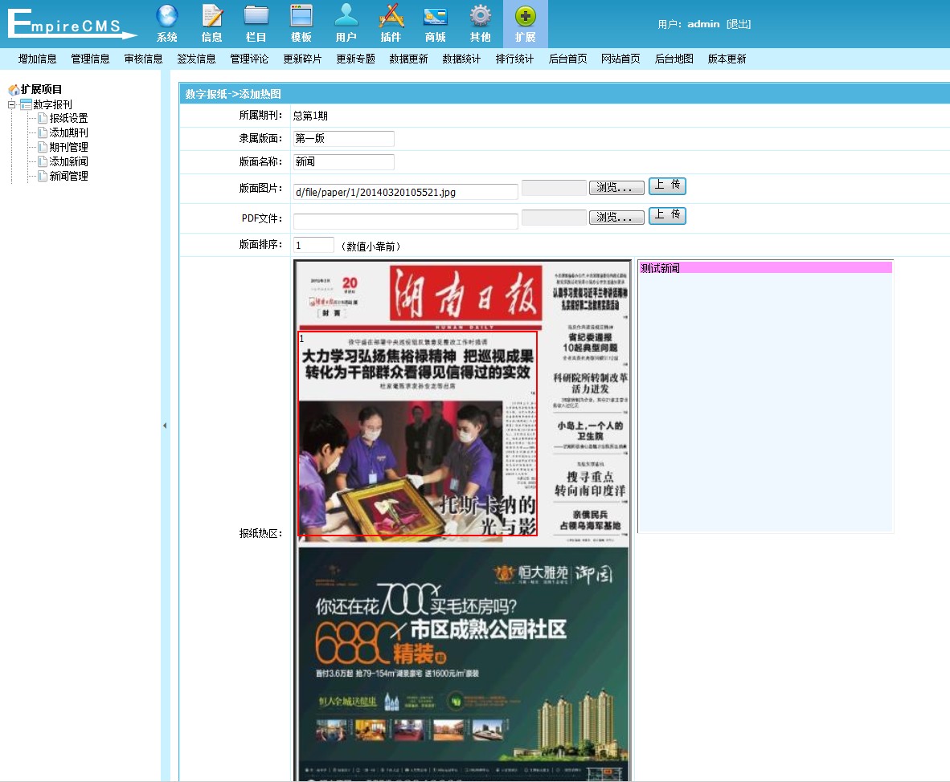Screen dimensions: 950x782
Task: Click the admin username link
Action: click(x=703, y=24)
